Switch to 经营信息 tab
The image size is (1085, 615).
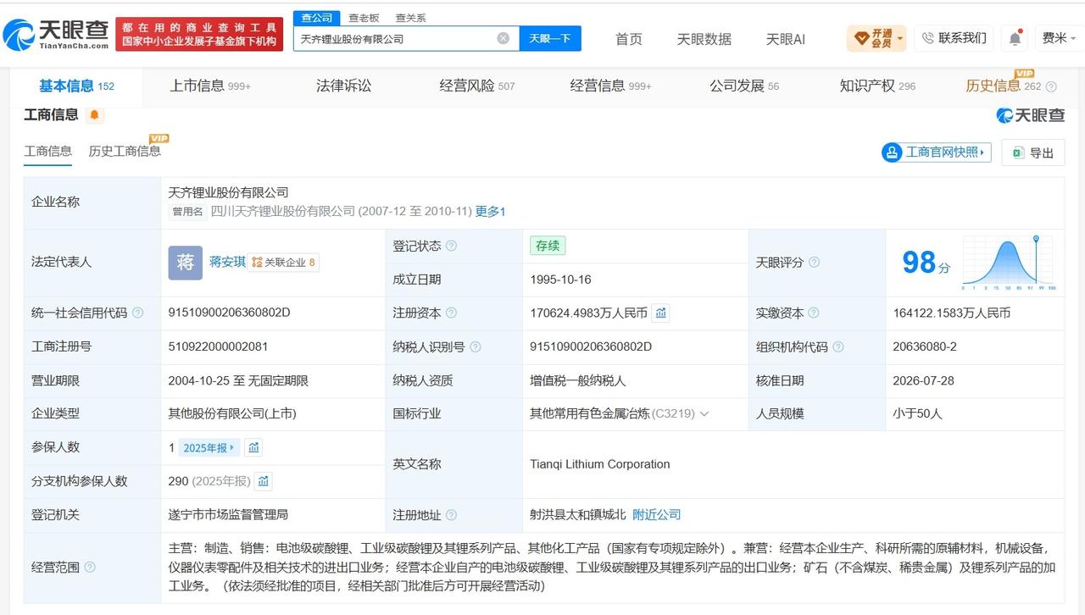pos(610,86)
